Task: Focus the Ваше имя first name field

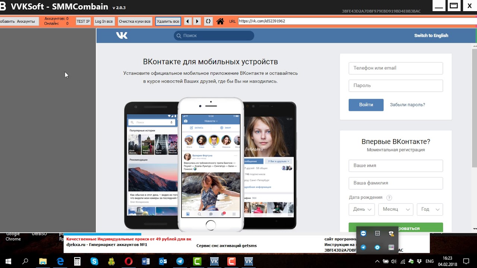Action: pyautogui.click(x=396, y=166)
